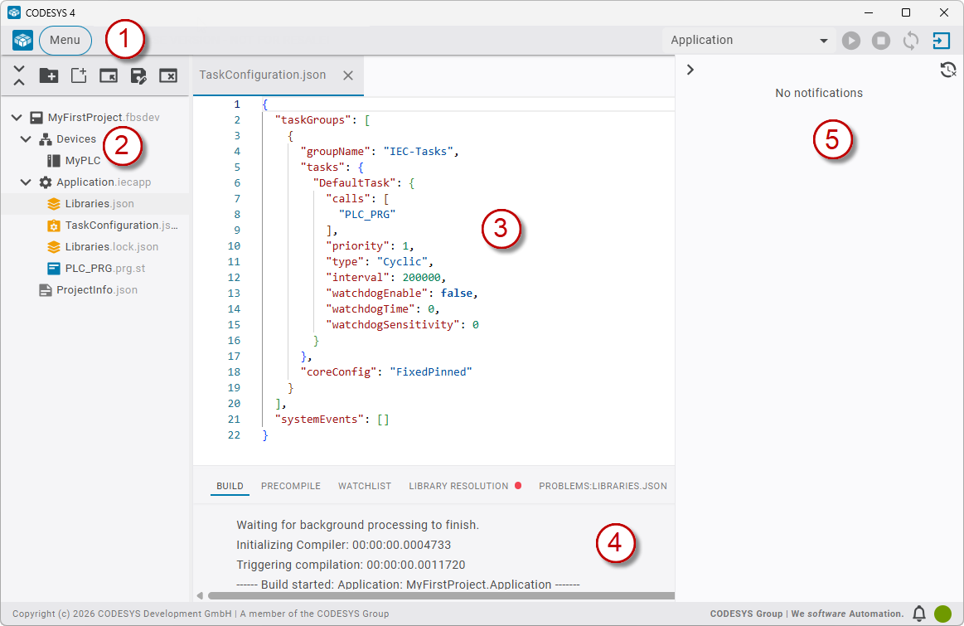964x626 pixels.
Task: Click the login arrow icon
Action: click(942, 41)
